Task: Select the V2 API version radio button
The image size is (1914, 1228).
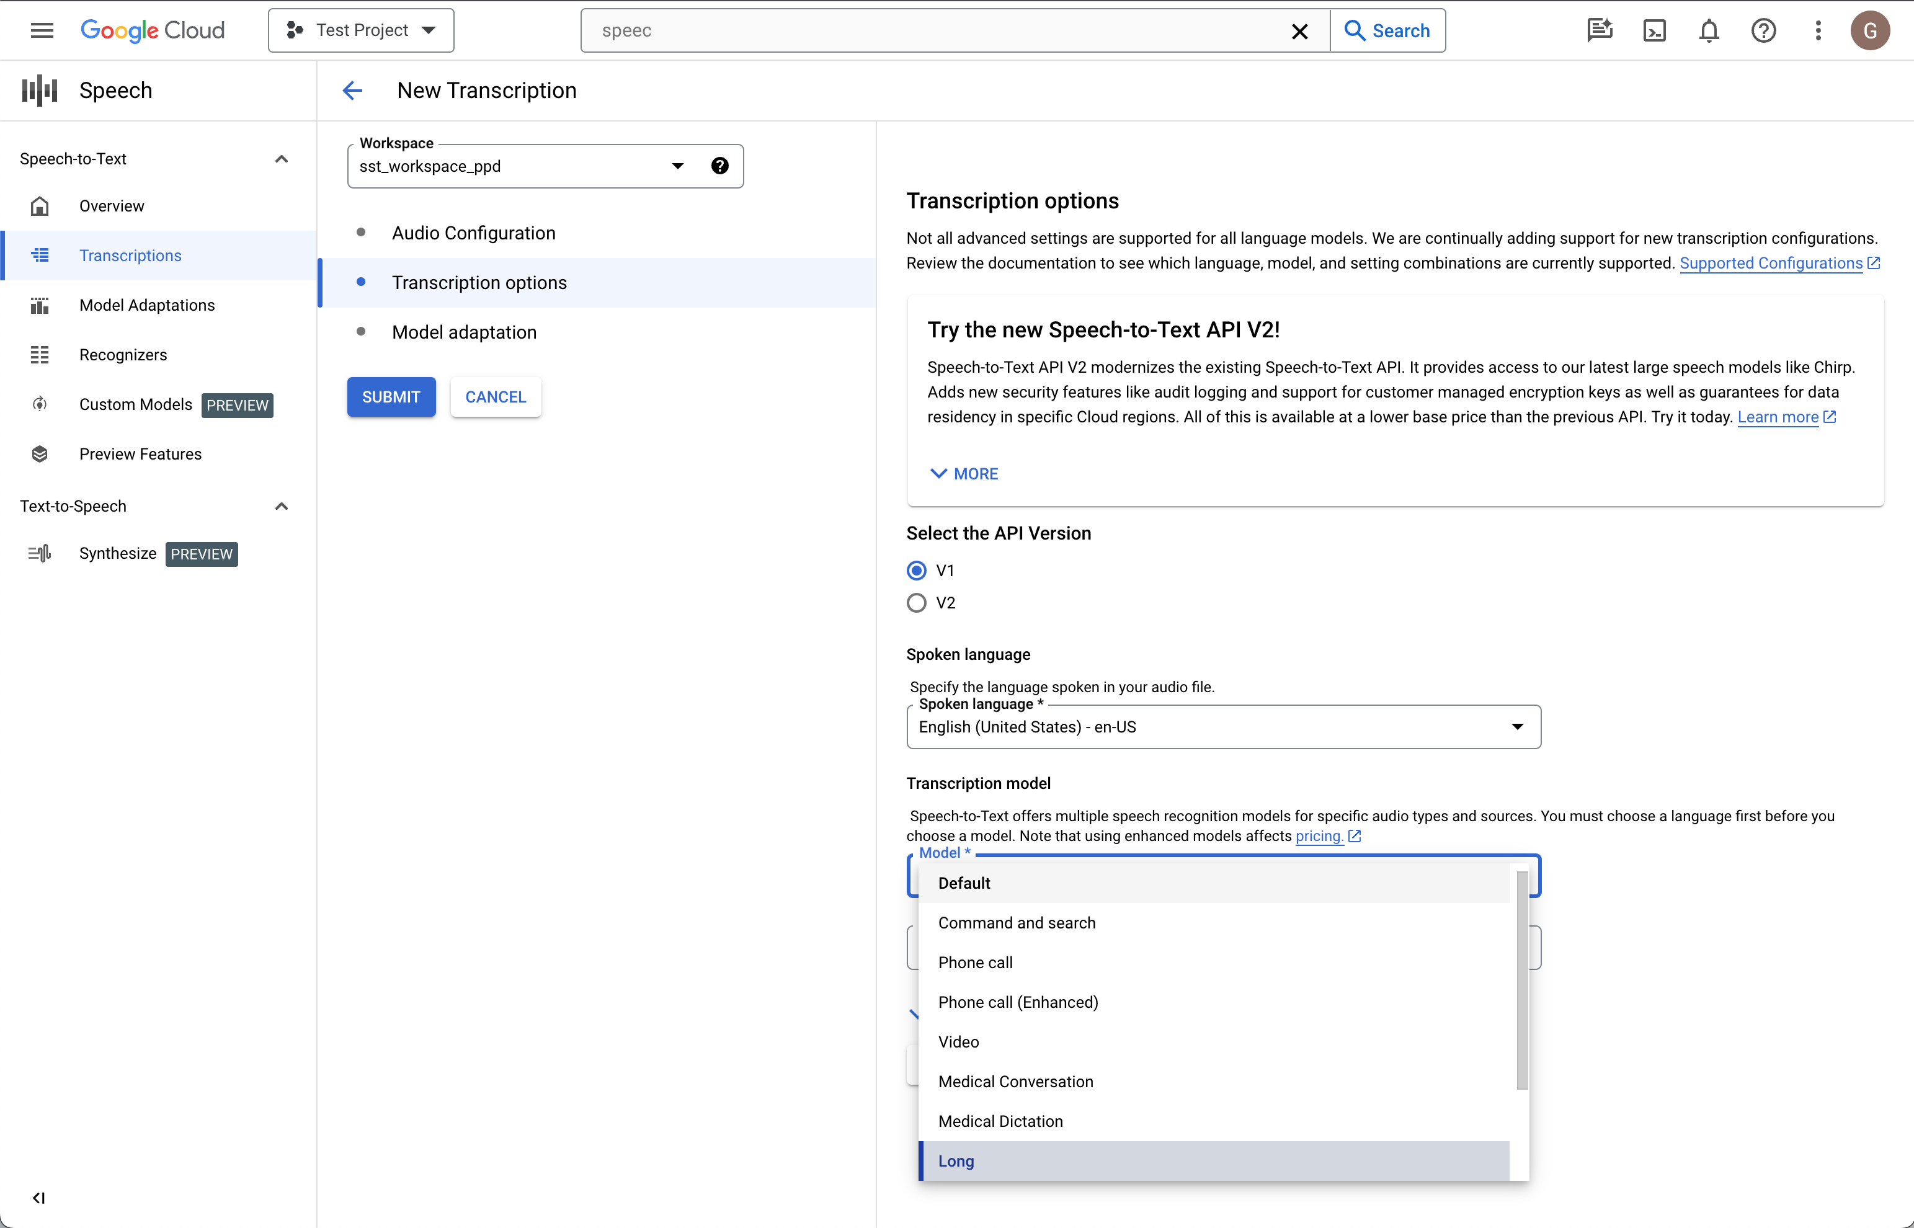Action: (917, 602)
